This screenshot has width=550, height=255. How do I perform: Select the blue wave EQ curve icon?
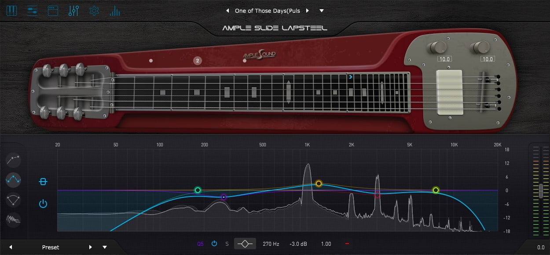point(14,180)
